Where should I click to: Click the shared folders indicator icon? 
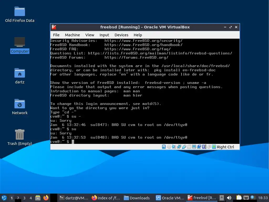click(189, 147)
